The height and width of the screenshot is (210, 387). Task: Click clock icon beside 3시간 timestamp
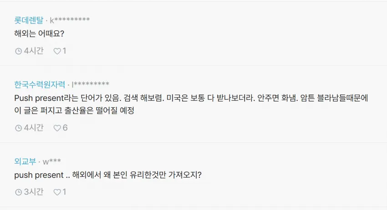pos(19,192)
